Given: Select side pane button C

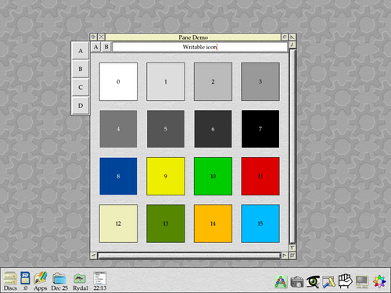Looking at the screenshot, I should [x=81, y=88].
